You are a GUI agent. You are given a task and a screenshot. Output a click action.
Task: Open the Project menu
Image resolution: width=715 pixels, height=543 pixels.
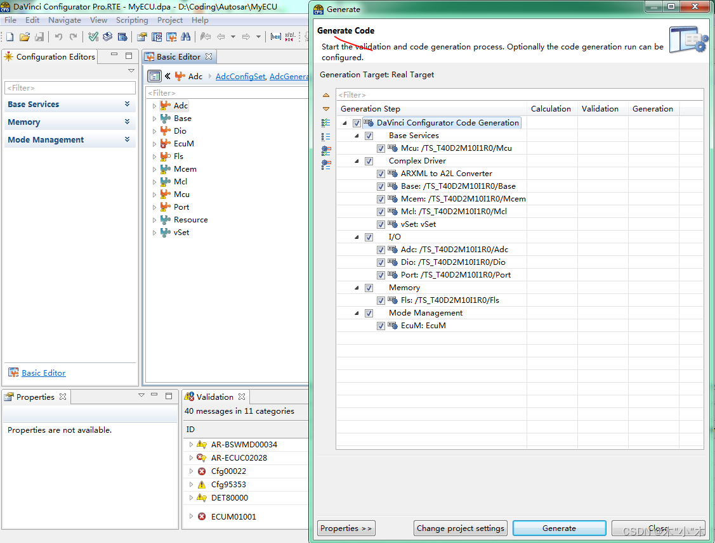(x=169, y=20)
